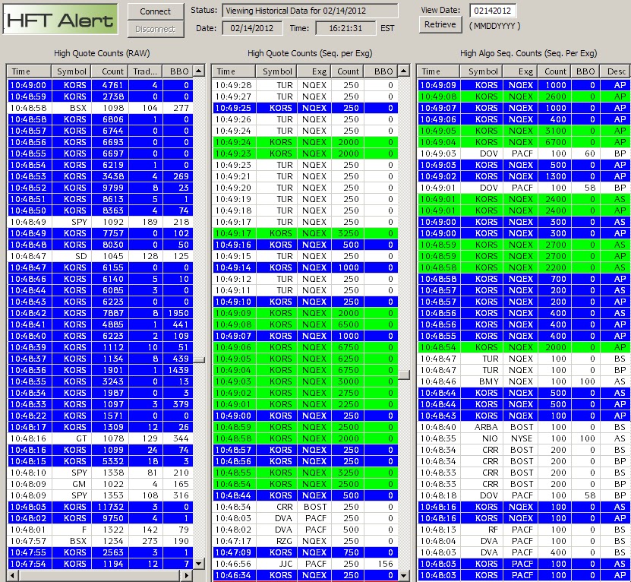
Task: Sort Seq. per Exg table by Time header
Action: [234, 71]
